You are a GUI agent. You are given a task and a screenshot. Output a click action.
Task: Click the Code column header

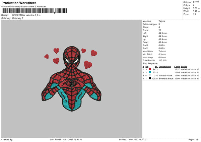(x=177, y=66)
